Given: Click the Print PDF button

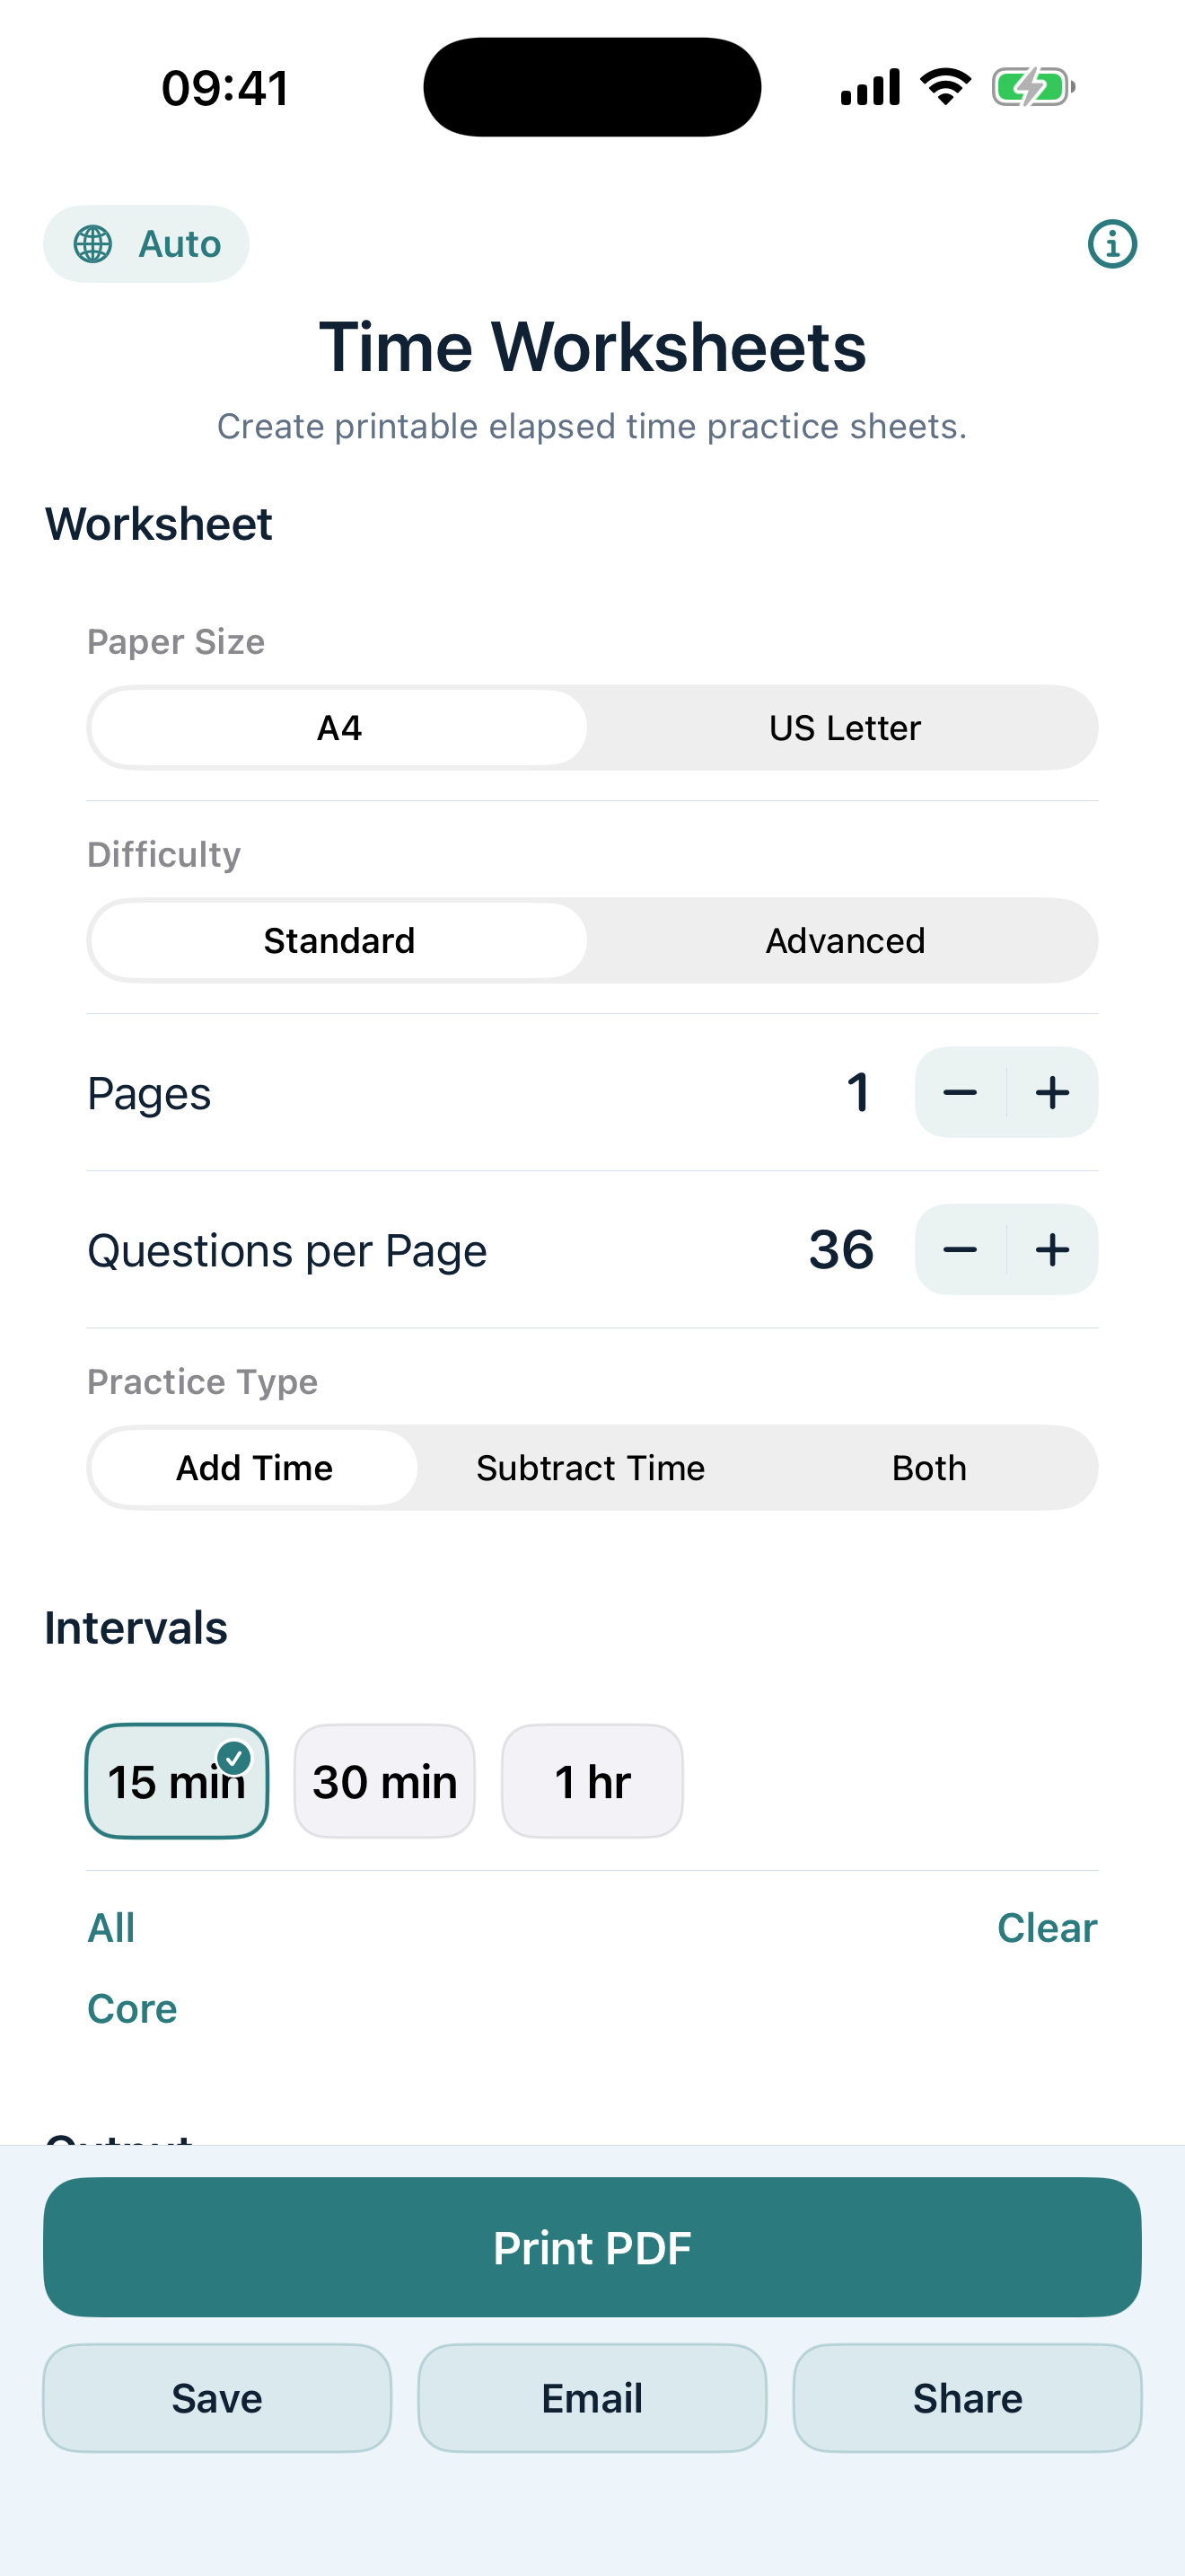Looking at the screenshot, I should 592,2247.
